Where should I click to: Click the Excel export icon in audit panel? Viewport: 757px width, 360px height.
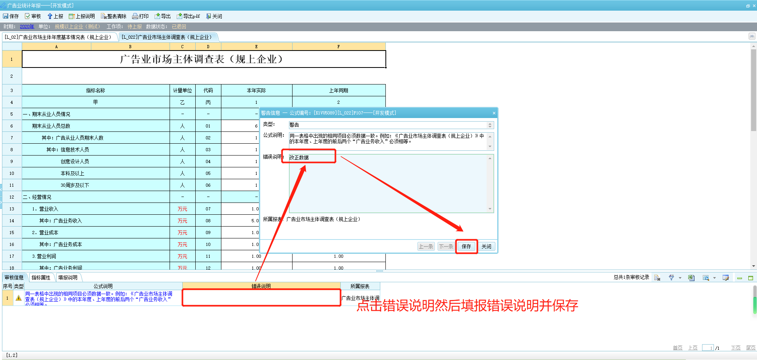coord(691,278)
